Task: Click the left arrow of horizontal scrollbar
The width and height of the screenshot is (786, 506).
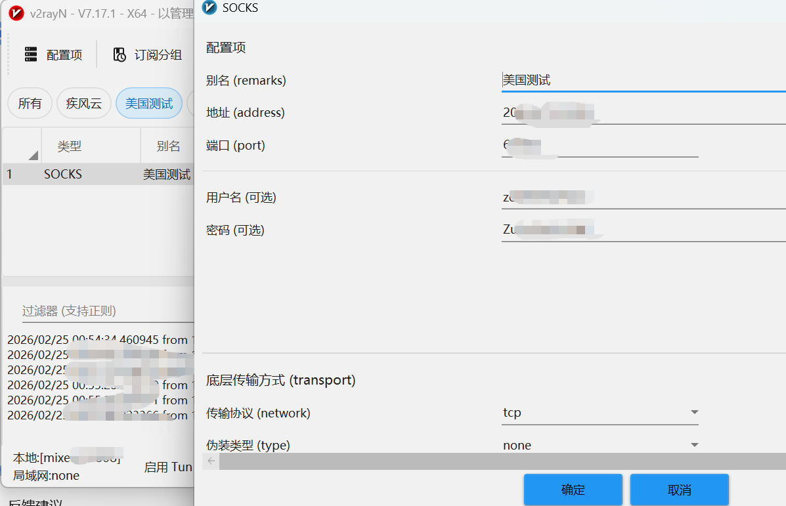Action: point(211,461)
